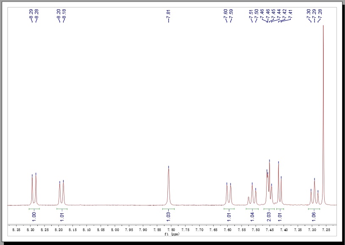
Task: Click the singlet peak at 7.81 ppm
Action: pos(169,186)
